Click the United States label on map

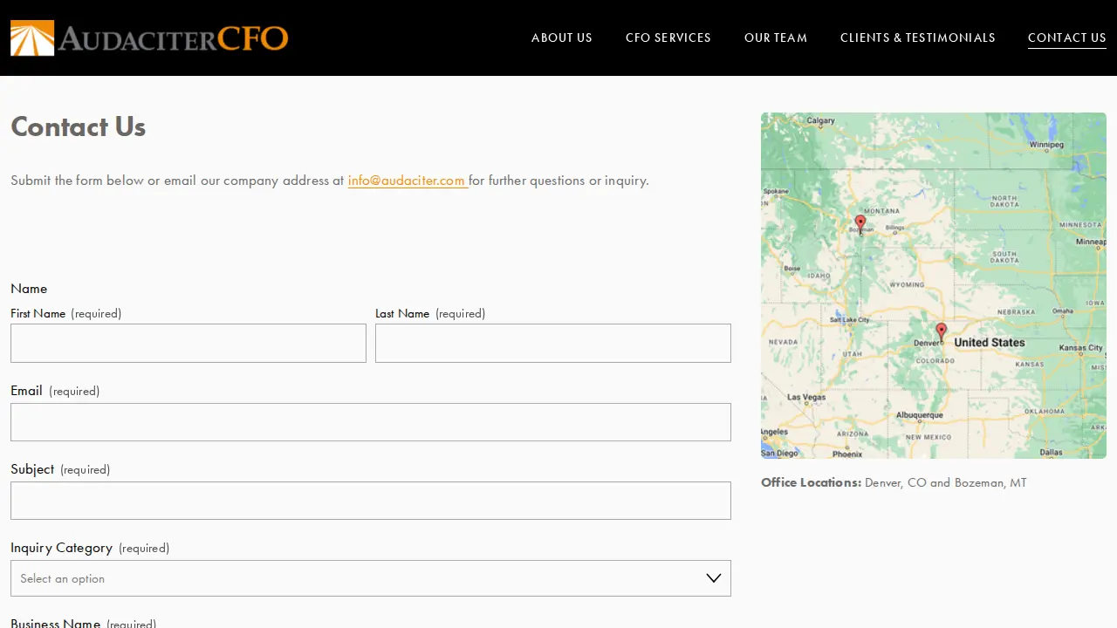990,343
